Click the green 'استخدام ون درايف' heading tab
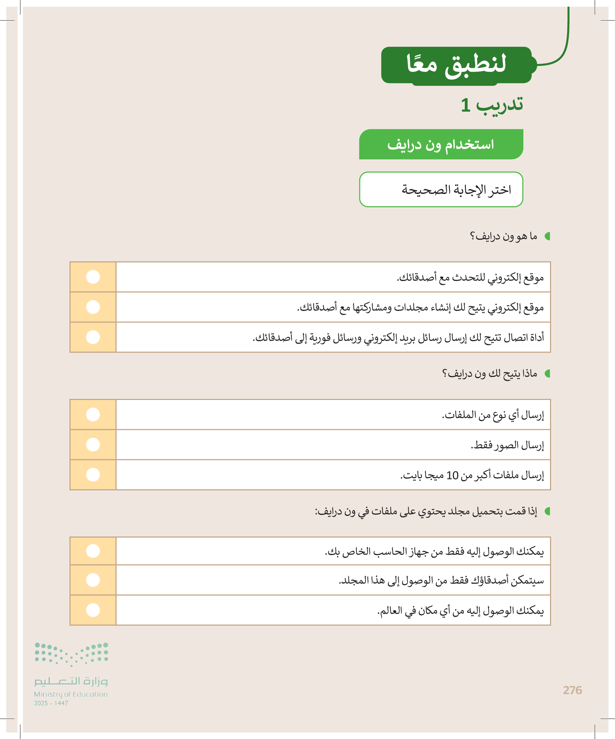The image size is (615, 739). pos(441,144)
